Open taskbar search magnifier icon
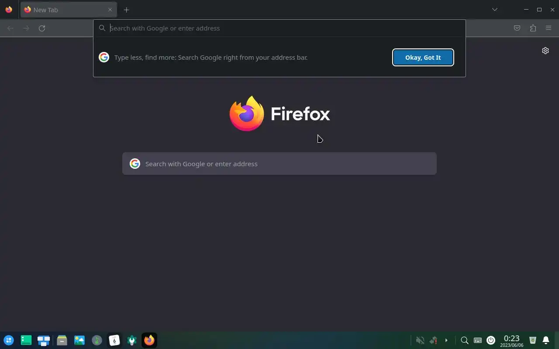559x349 pixels. click(465, 340)
